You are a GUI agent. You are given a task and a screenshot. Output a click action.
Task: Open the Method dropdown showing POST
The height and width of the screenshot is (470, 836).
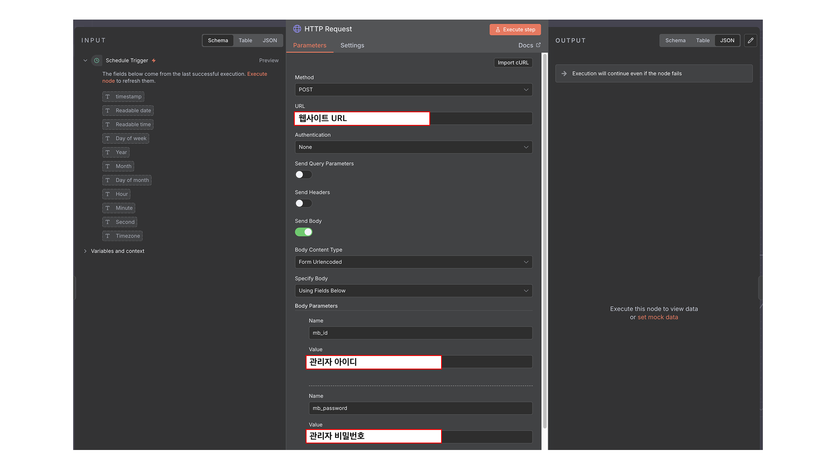click(x=413, y=90)
